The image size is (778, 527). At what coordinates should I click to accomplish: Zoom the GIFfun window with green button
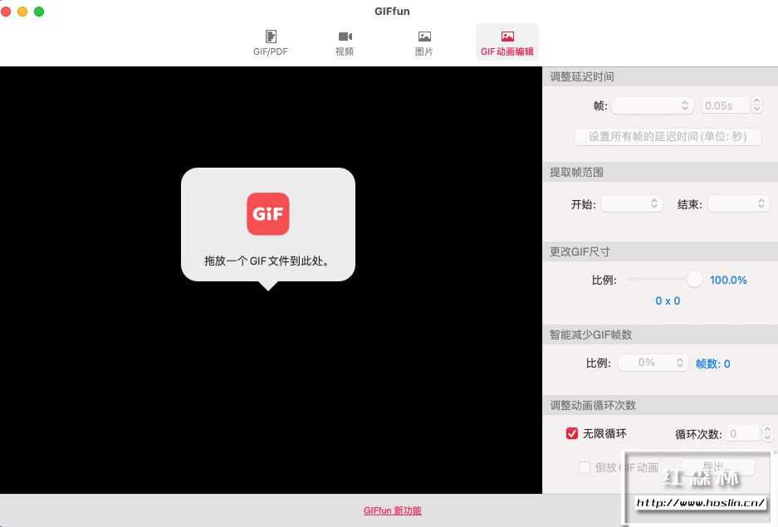[39, 12]
